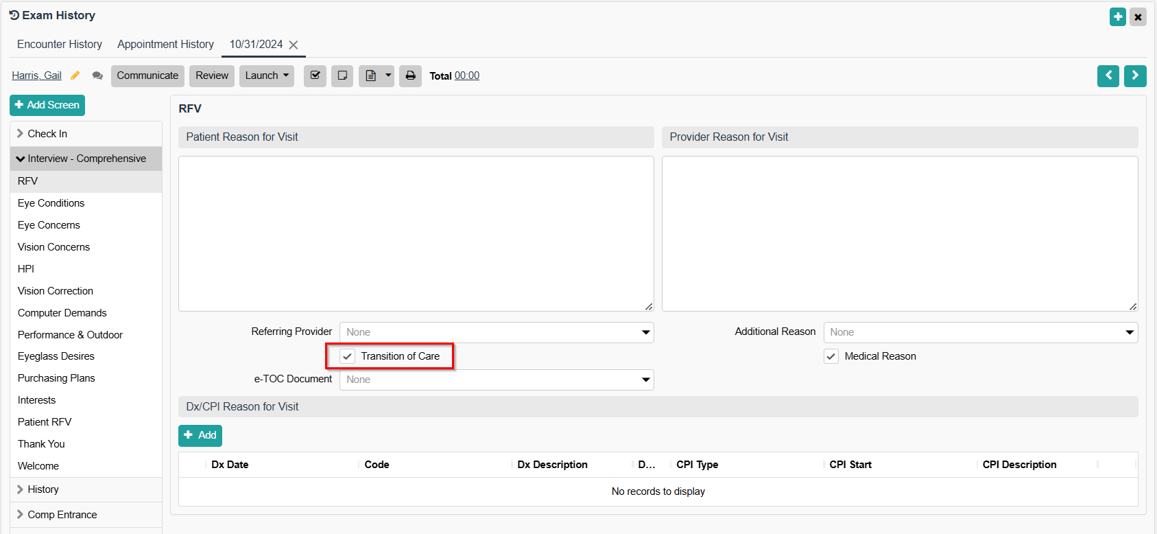The image size is (1157, 534).
Task: Click the green plus icon at top right
Action: (1118, 16)
